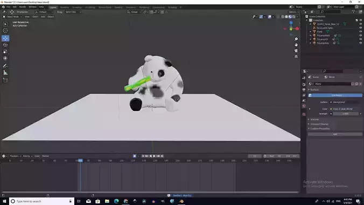Open the Texture properties tab icon
364x205 pixels.
tap(304, 114)
